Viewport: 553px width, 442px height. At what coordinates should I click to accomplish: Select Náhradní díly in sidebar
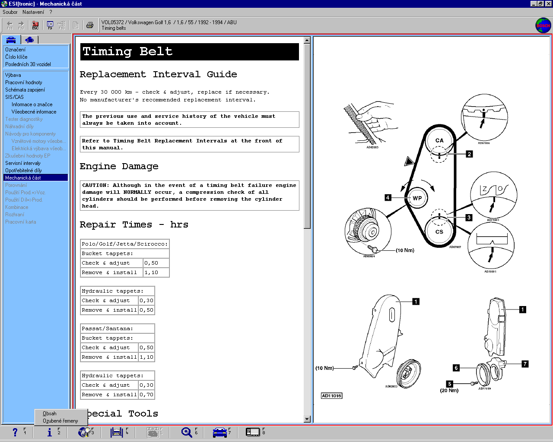(19, 126)
